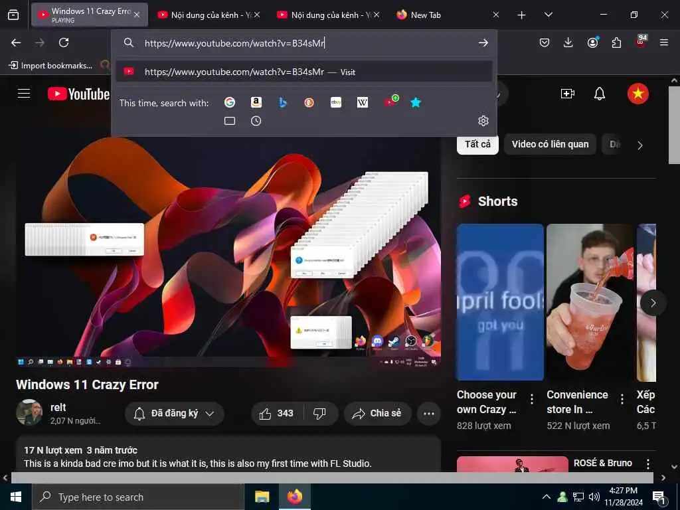Screen dimensions: 680x510
Task: Like the video with 343 likes
Action: click(277, 414)
